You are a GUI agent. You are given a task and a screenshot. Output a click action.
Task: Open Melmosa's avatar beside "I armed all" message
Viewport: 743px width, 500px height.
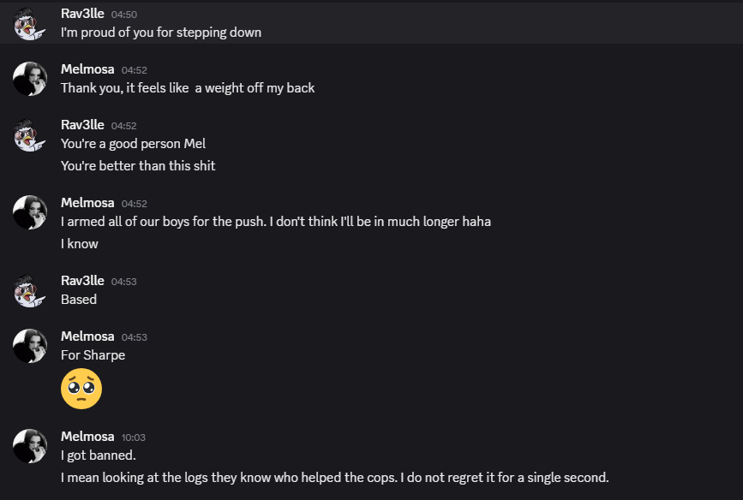point(30,212)
